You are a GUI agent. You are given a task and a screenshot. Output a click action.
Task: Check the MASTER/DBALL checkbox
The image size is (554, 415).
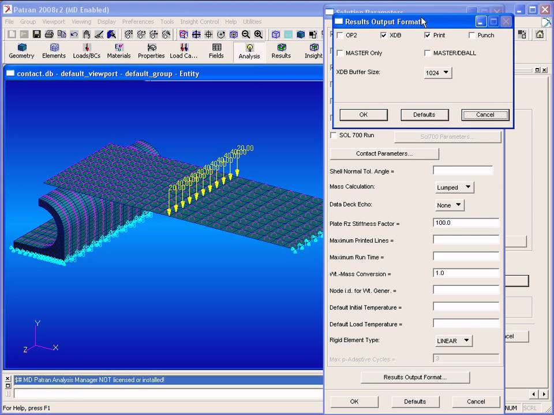(428, 53)
